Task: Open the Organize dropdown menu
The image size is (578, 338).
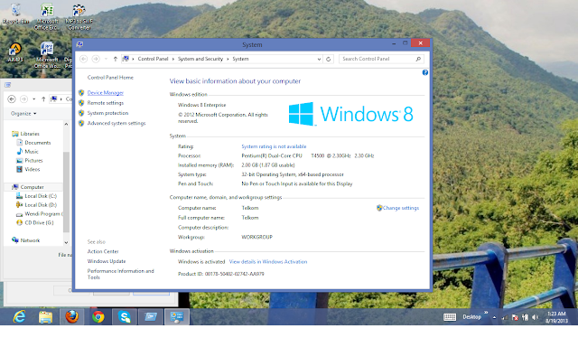Action: tap(23, 113)
